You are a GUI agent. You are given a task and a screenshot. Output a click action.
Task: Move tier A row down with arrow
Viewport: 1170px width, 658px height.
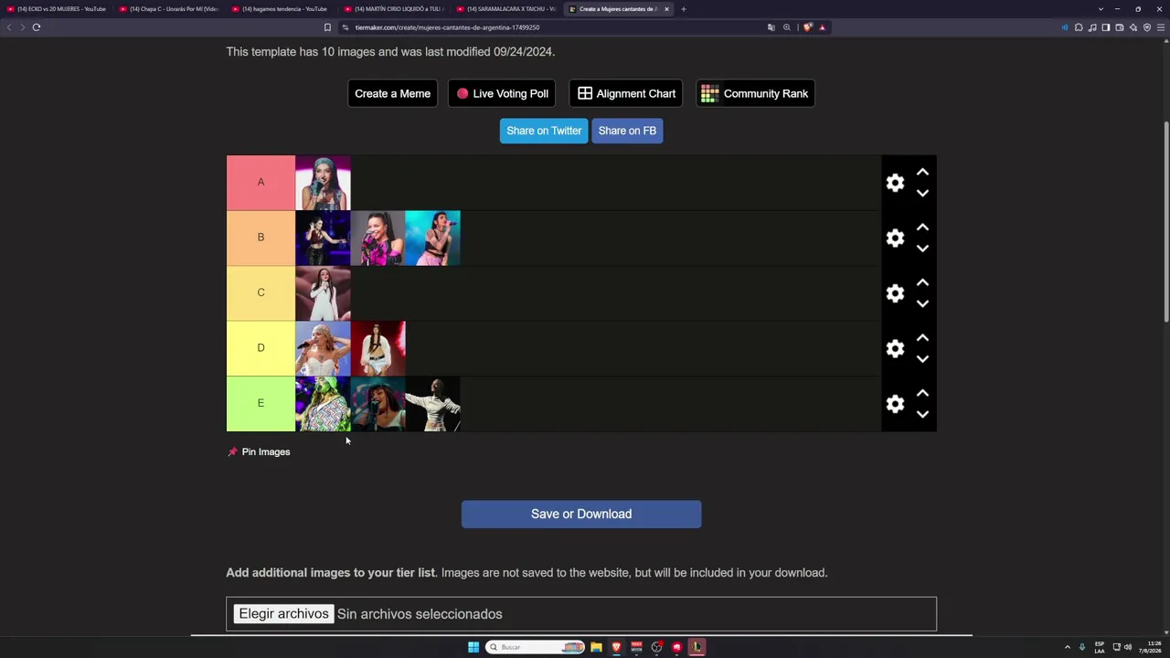922,194
